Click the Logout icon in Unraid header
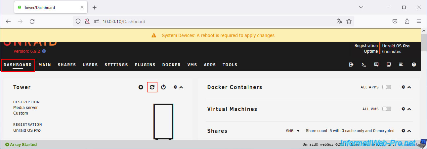This screenshot has width=427, height=149. 351,65
